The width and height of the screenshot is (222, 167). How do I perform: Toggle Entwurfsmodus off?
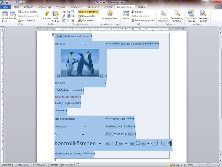coord(88,12)
